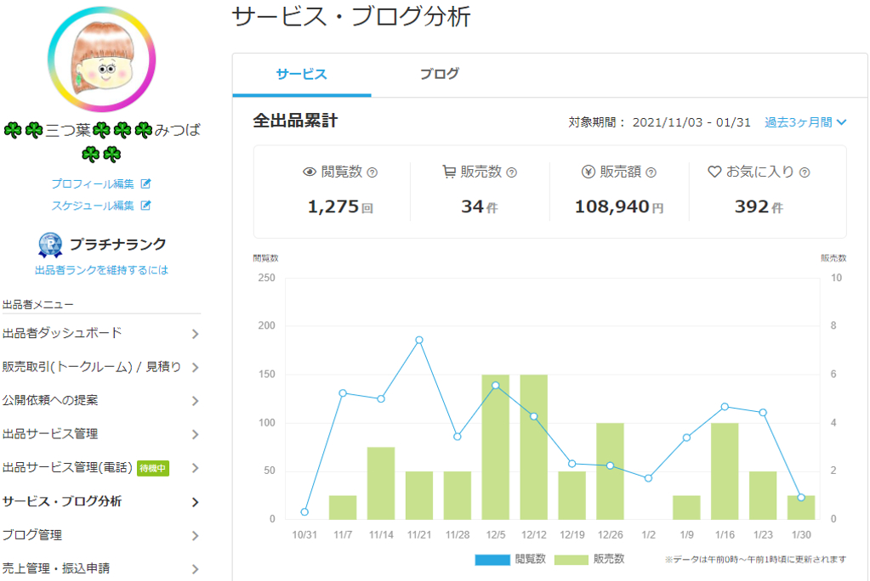Switch to the サービス tab
The image size is (870, 581).
coord(300,75)
